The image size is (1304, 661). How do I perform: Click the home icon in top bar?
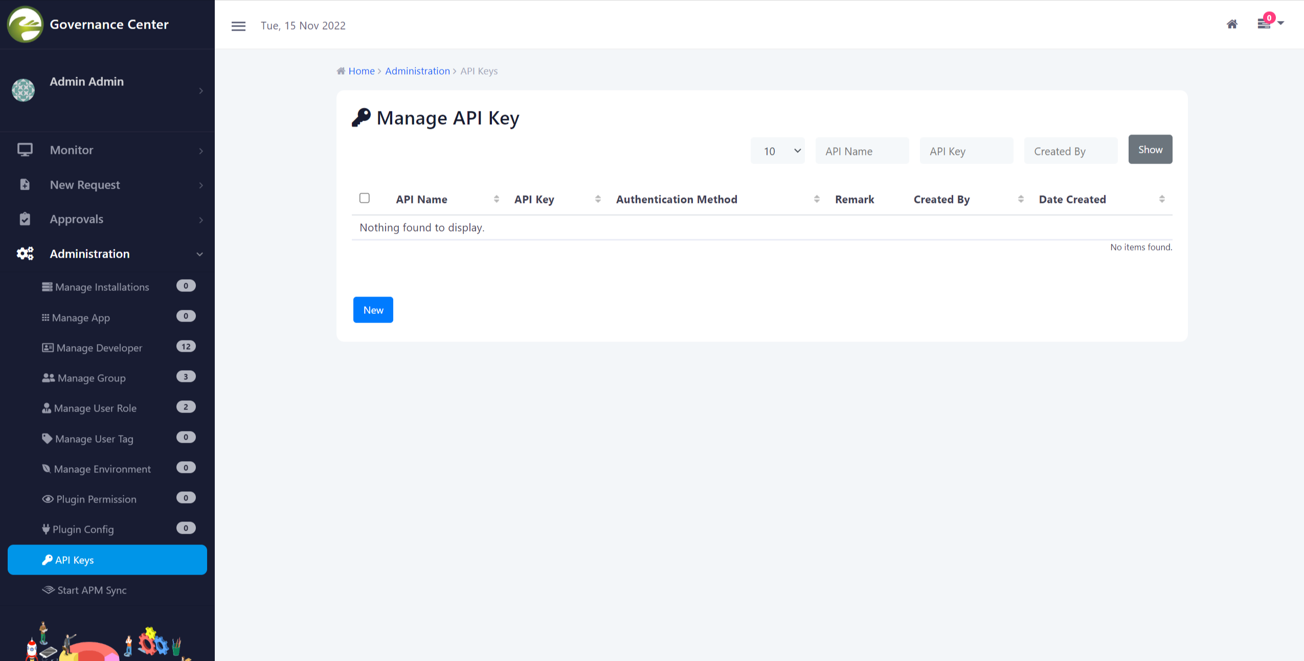[x=1232, y=24]
